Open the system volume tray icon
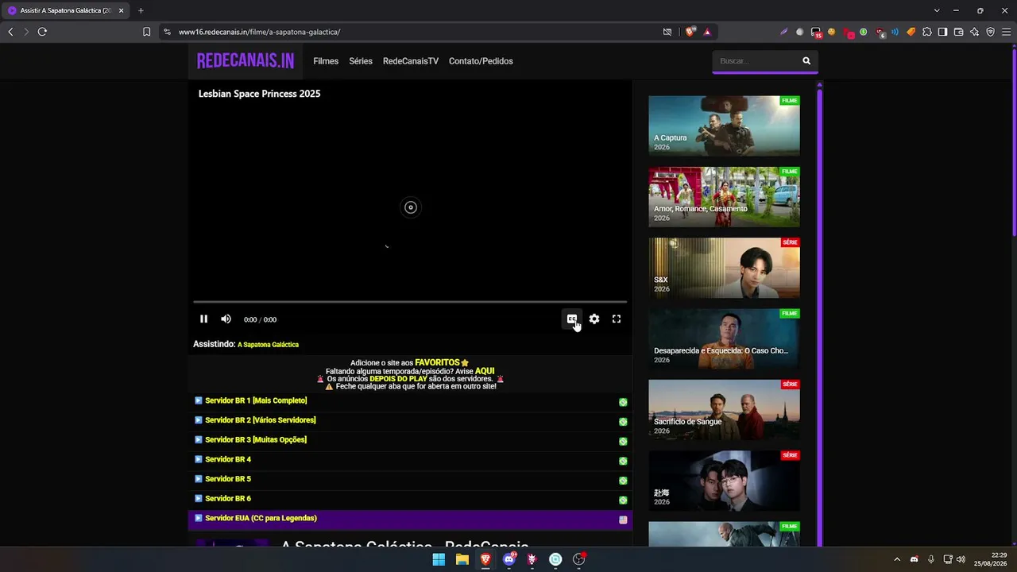 pos(961,559)
